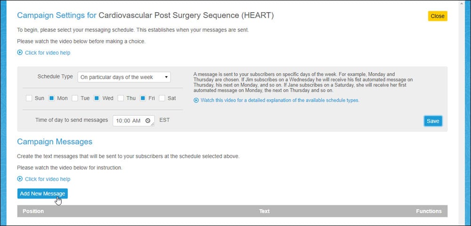Image resolution: width=471 pixels, height=226 pixels.
Task: Open the detailed schedule types video link
Action: click(x=280, y=100)
